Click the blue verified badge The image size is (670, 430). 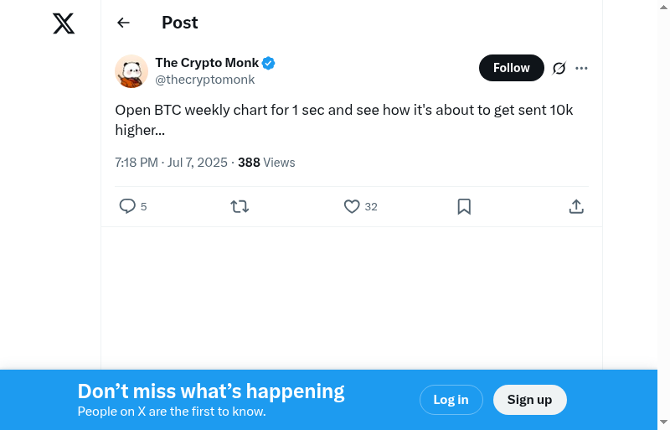click(x=269, y=63)
